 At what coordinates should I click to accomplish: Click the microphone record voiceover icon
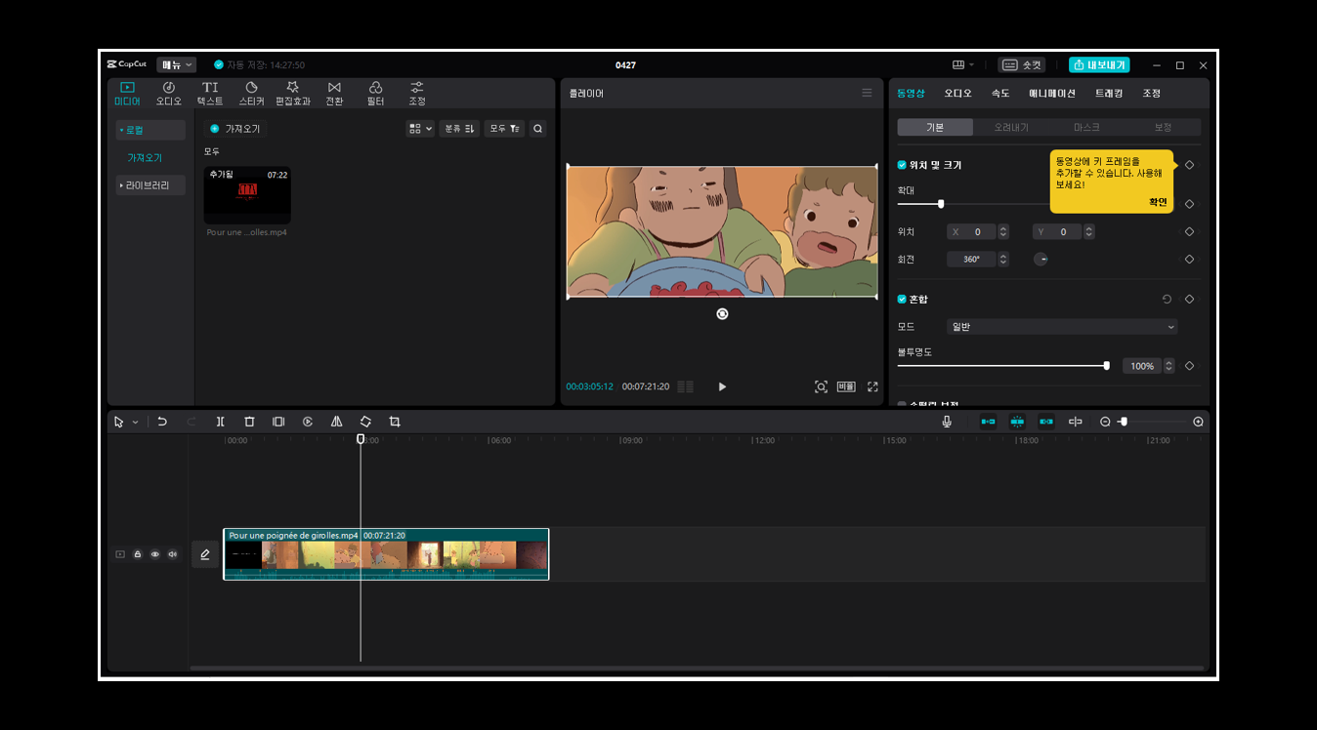pyautogui.click(x=946, y=422)
